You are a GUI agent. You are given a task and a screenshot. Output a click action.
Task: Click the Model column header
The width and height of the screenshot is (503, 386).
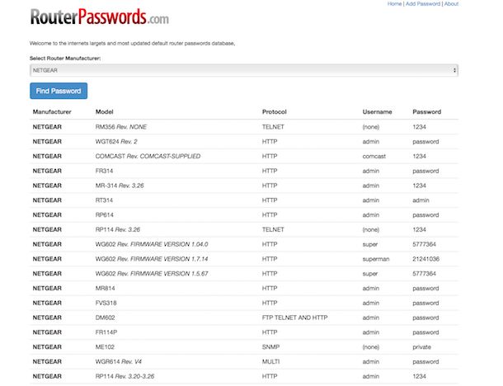coord(104,112)
